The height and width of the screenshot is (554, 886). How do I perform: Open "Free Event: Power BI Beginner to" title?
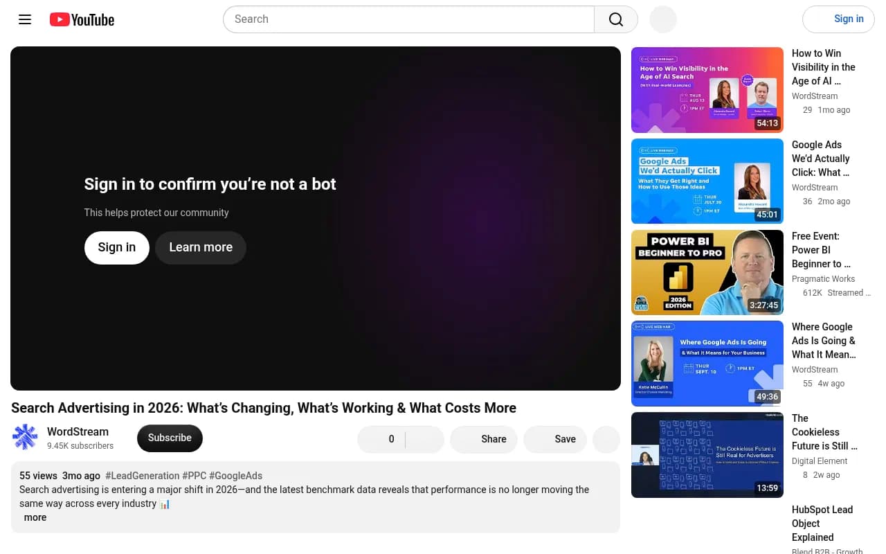[x=822, y=250]
